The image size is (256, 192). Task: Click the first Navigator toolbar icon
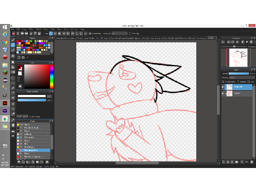(x=223, y=42)
